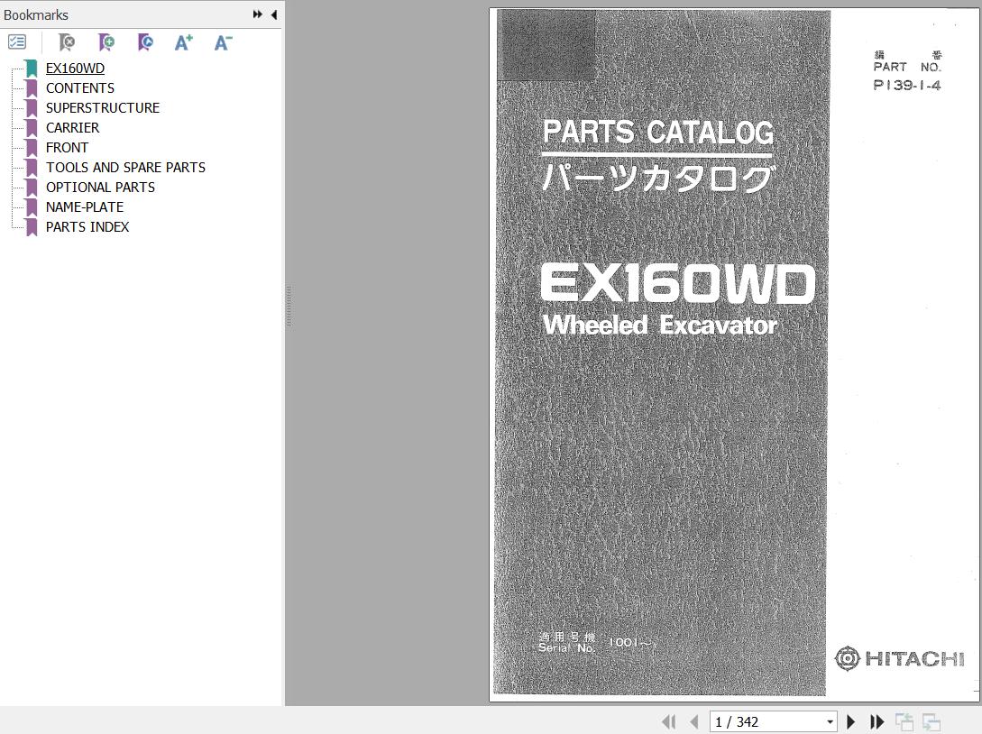Click the Wheeled Excavator subtitle
982x734 pixels.
click(660, 325)
